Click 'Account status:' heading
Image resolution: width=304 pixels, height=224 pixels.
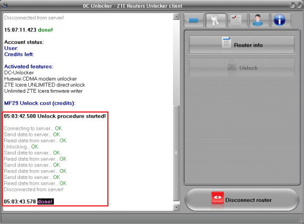(x=24, y=42)
